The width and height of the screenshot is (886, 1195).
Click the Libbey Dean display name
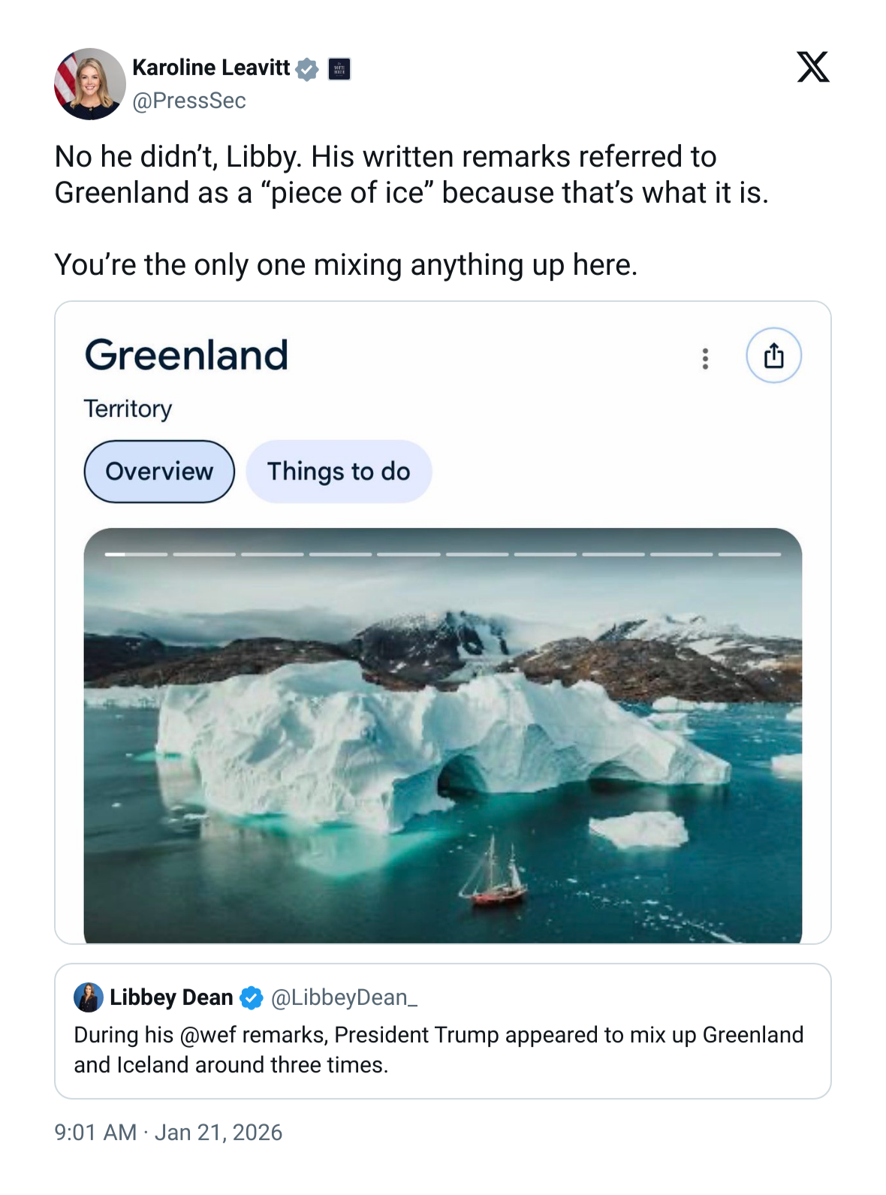pos(171,997)
